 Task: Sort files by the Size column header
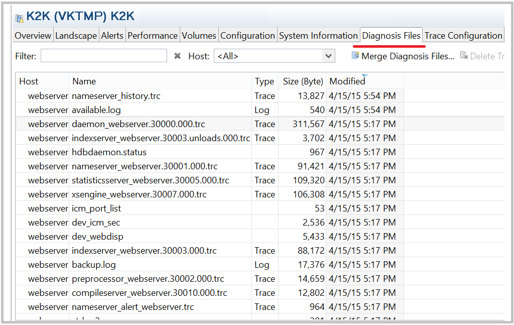(x=303, y=81)
